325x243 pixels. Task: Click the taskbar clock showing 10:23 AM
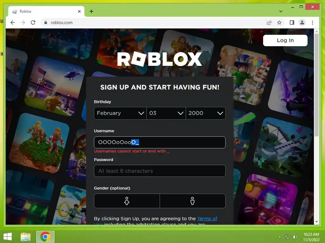(x=311, y=237)
